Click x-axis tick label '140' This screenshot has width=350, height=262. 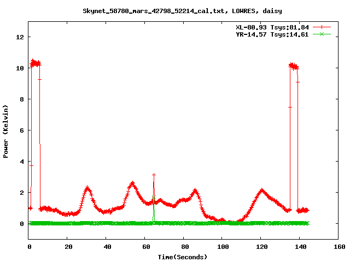coord(301,247)
